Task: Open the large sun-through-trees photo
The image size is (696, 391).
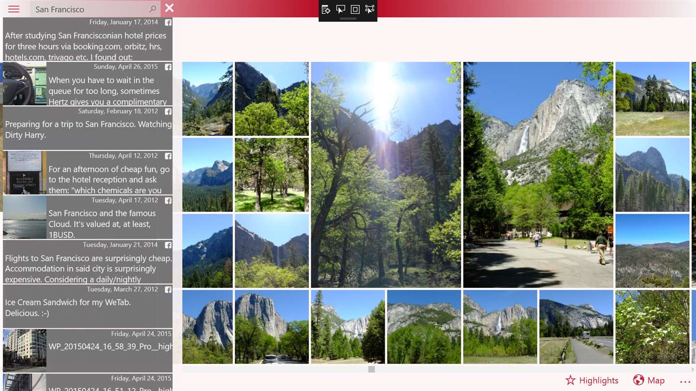Action: (x=386, y=175)
